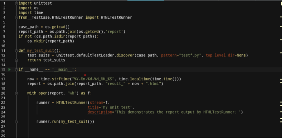Screen dimensions: 282x138
Task: Click 'strftime' on line 17
Action: click(x=61, y=79)
